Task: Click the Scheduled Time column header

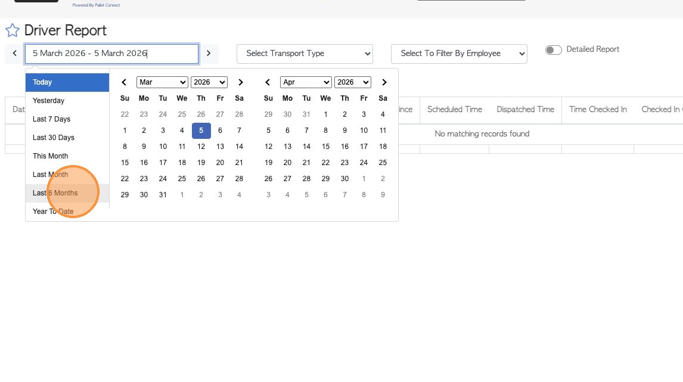Action: (x=454, y=109)
